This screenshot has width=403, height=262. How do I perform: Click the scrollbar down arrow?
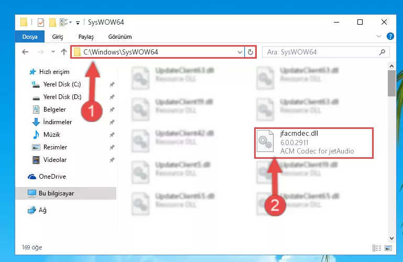coord(391,238)
